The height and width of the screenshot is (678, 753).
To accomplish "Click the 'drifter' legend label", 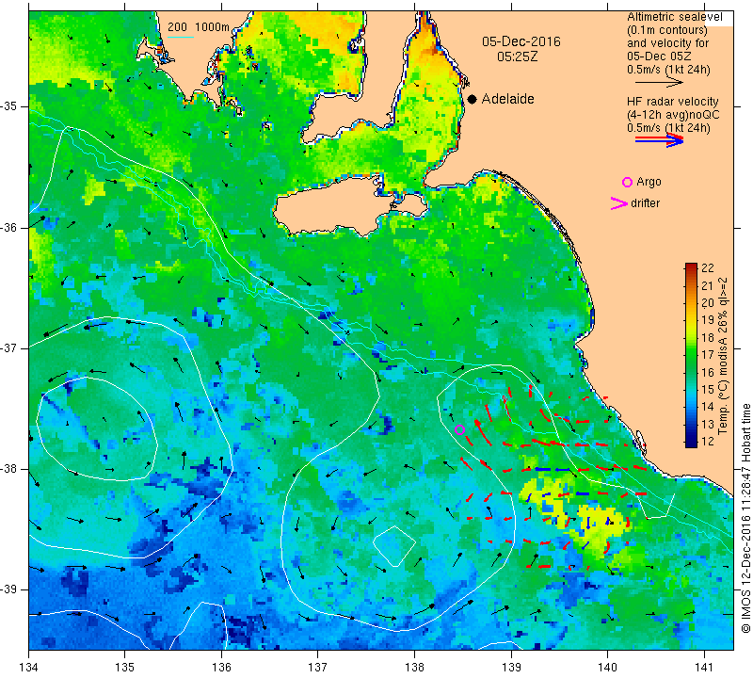I will click(645, 203).
